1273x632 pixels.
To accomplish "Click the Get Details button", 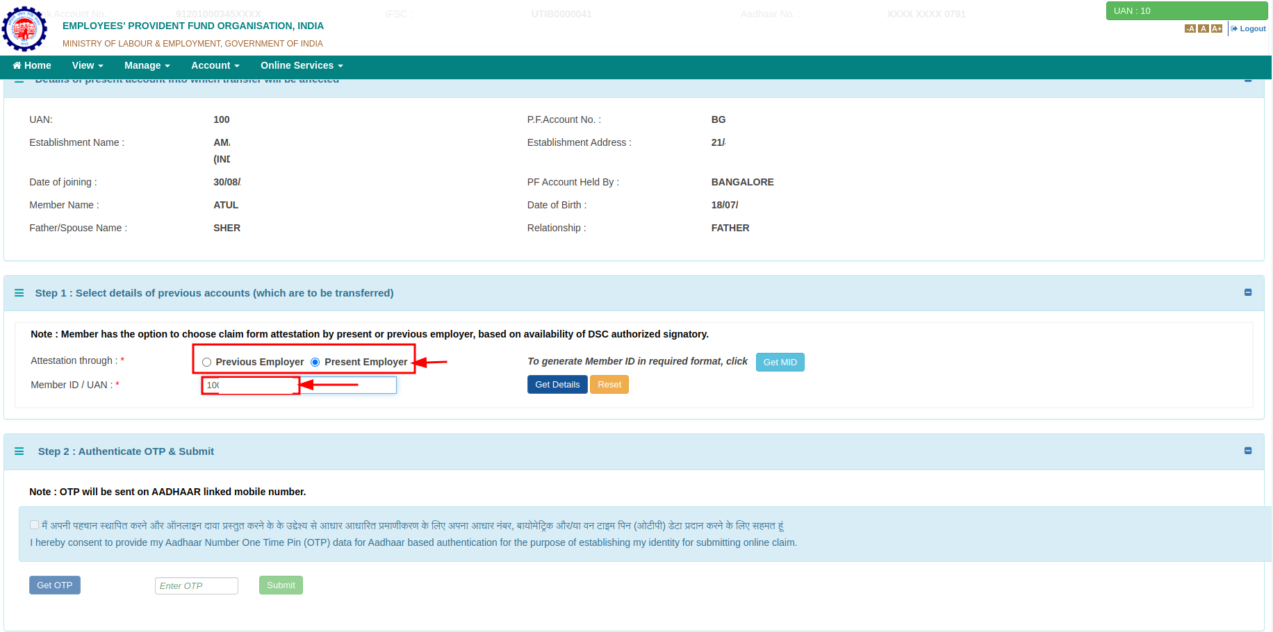I will [x=557, y=385].
